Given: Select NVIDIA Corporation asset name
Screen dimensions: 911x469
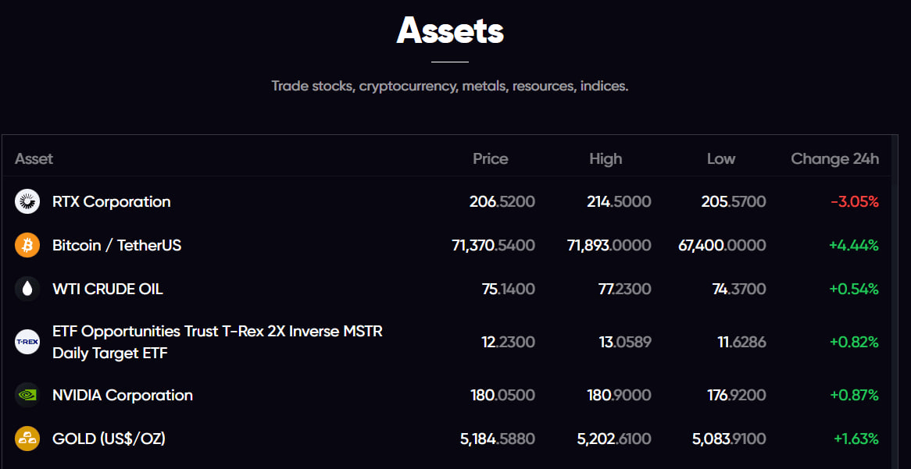Looking at the screenshot, I should tap(122, 395).
